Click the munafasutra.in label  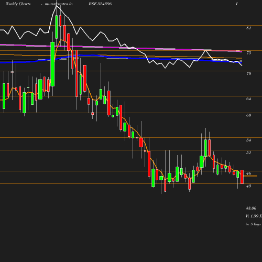[59, 4]
